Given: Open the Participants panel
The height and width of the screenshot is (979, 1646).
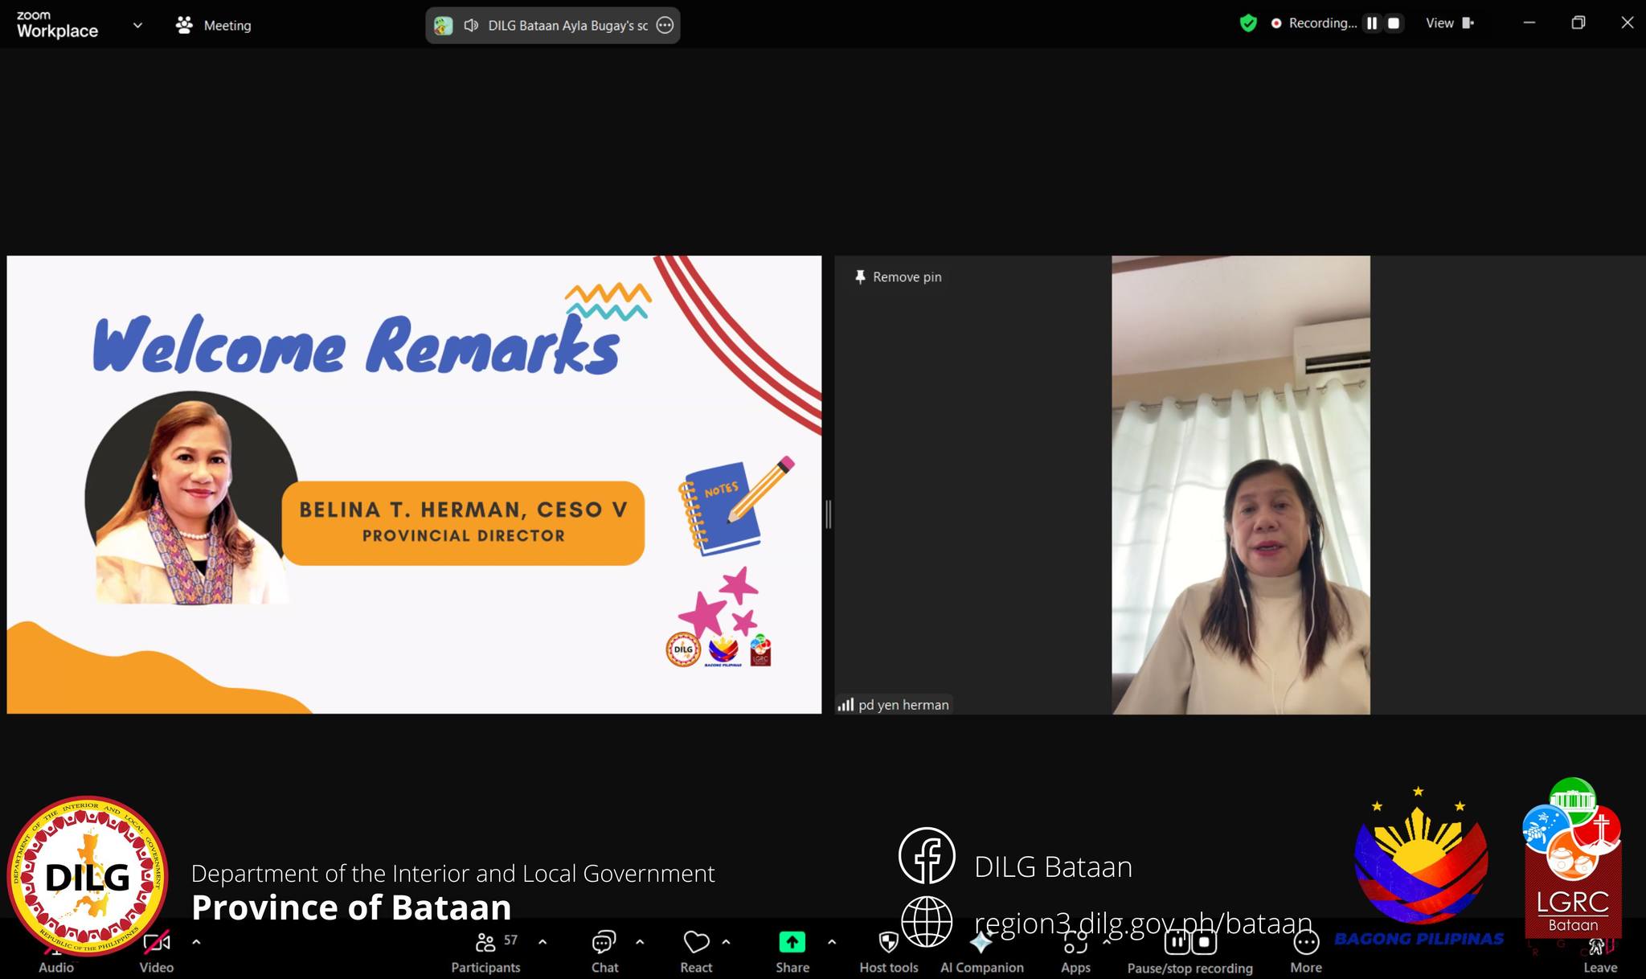Looking at the screenshot, I should 485,953.
